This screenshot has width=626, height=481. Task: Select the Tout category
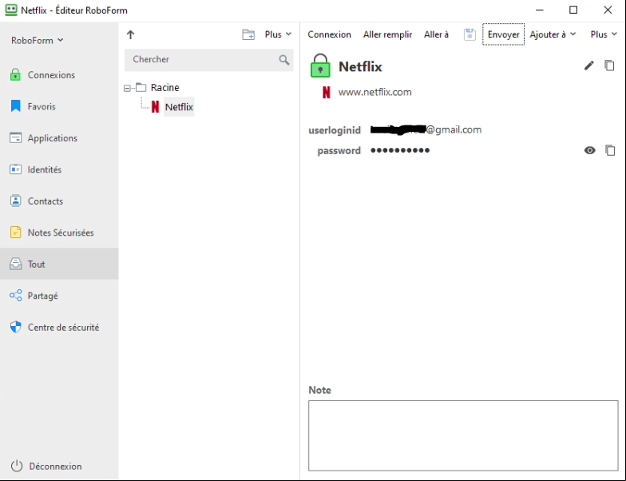(59, 264)
